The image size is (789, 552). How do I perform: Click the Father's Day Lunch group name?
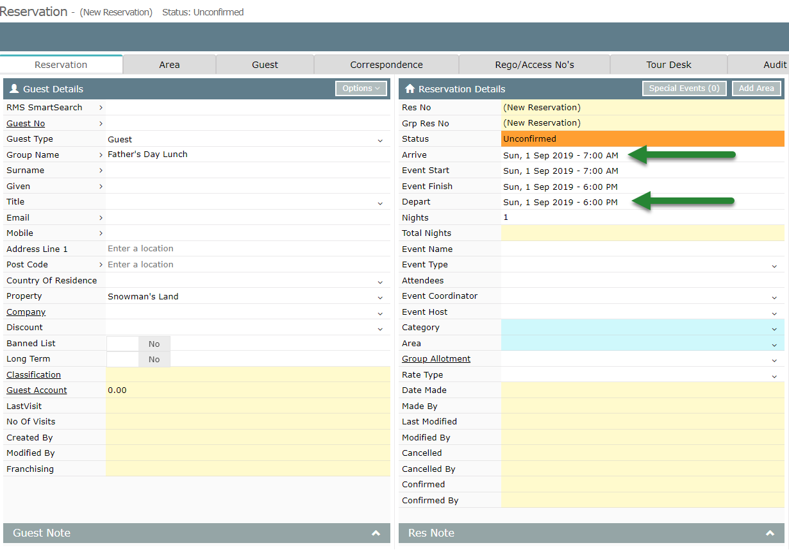(147, 155)
